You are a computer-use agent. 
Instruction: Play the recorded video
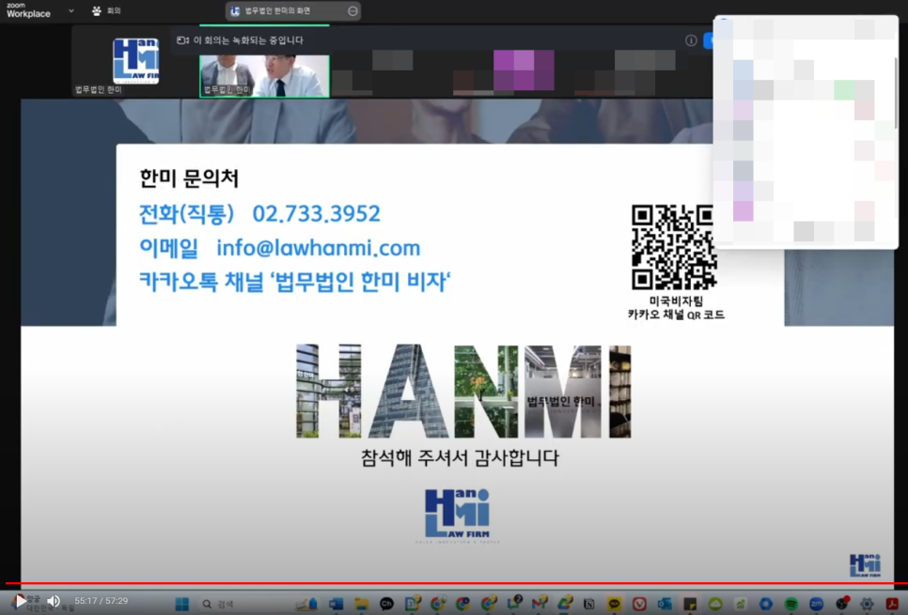coord(21,601)
